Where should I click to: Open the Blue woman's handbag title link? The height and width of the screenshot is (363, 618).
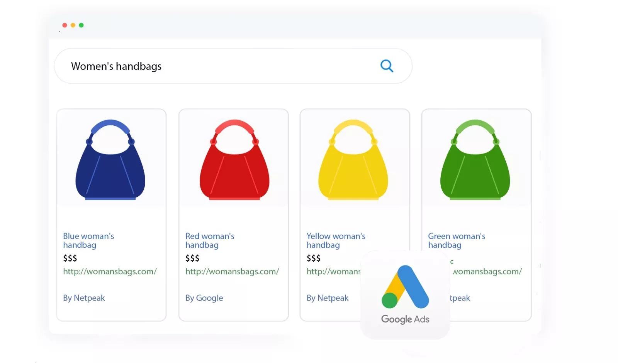coord(88,240)
